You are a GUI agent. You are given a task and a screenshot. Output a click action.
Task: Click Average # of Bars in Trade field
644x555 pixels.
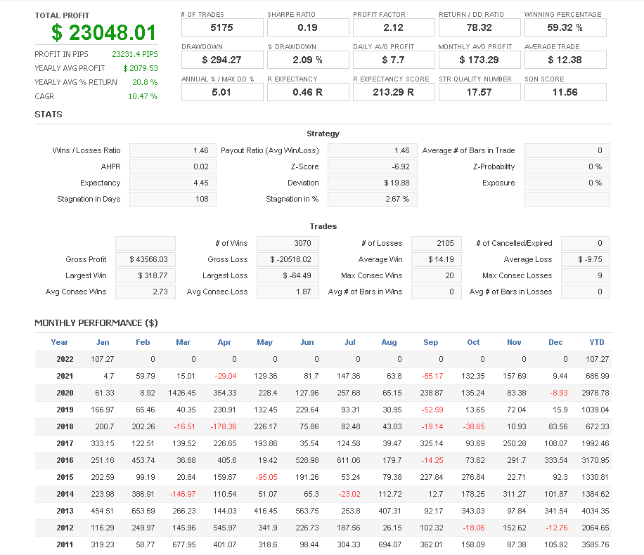pos(567,150)
